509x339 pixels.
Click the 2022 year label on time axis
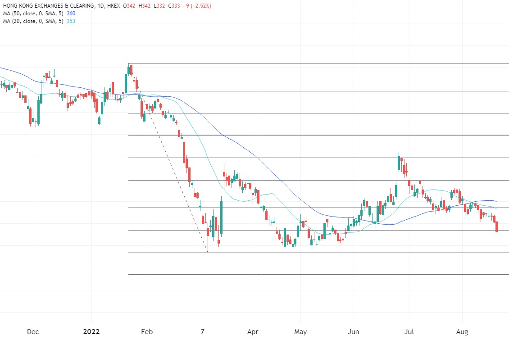(x=91, y=332)
